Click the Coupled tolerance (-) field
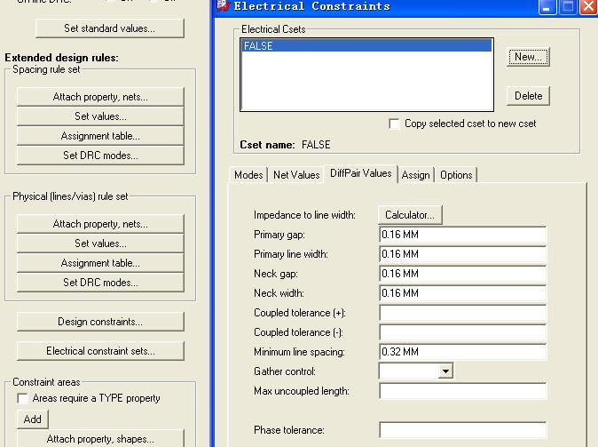Image resolution: width=598 pixels, height=447 pixels. coord(462,332)
